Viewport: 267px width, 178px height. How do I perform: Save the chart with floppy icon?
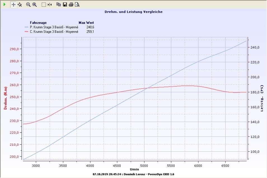pyautogui.click(x=65, y=4)
